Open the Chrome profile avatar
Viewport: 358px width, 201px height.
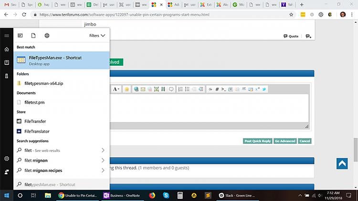click(343, 15)
